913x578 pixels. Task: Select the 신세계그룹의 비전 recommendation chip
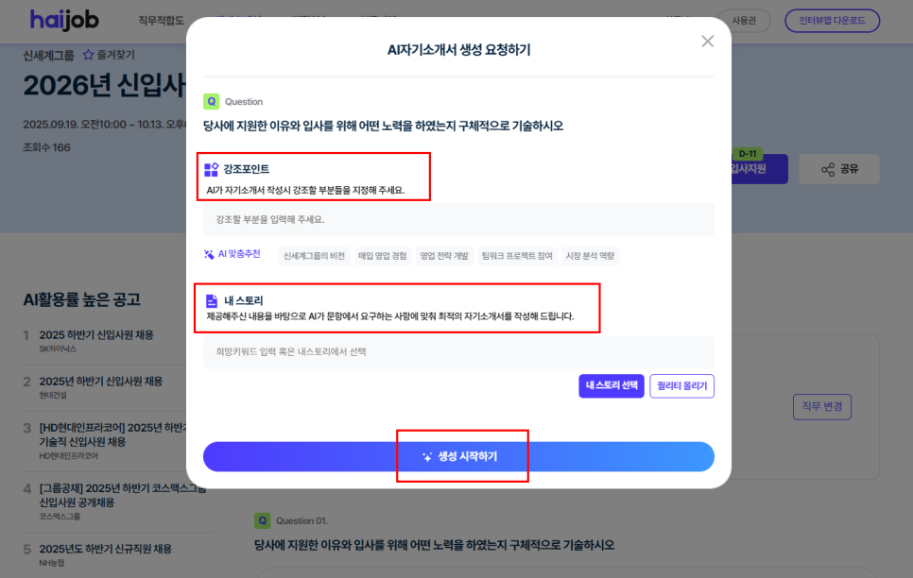point(315,256)
